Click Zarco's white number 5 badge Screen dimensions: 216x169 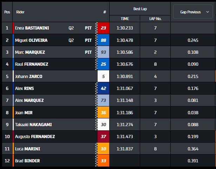103,76
